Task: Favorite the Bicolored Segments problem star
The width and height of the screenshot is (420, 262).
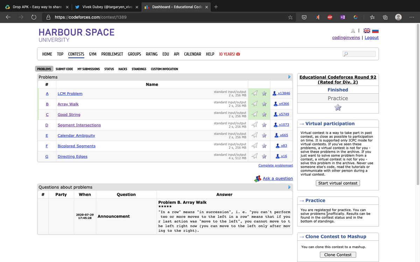Action: pos(264,146)
